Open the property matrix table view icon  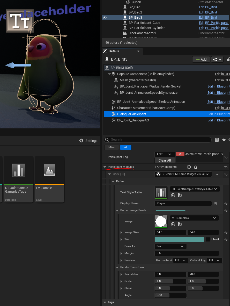[217, 140]
